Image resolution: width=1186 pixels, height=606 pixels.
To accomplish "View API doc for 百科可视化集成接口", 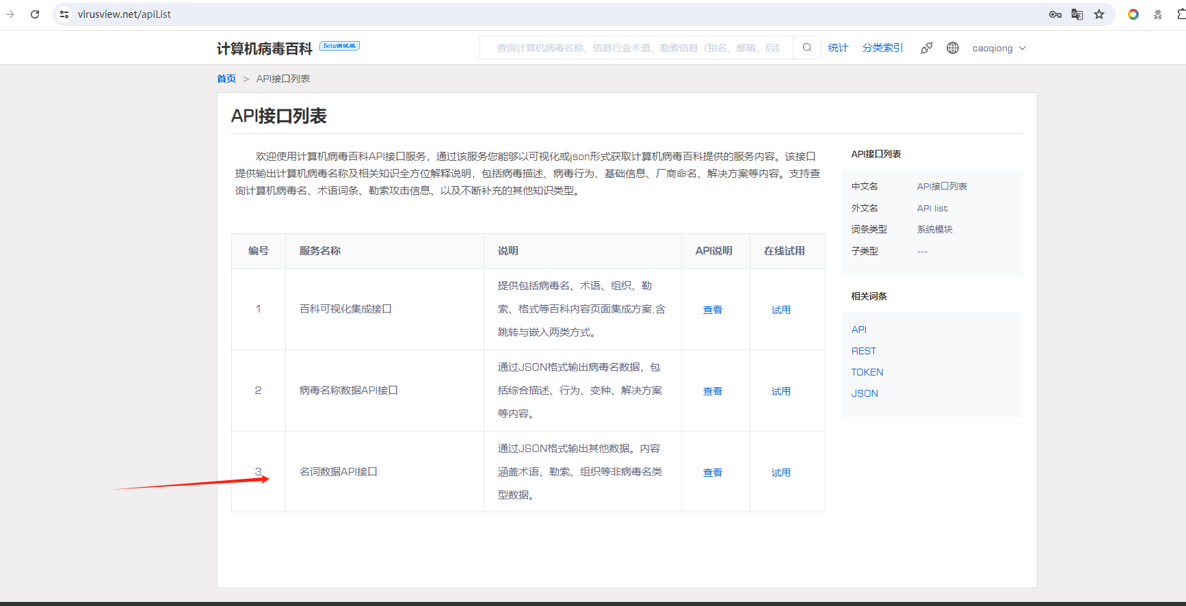I will coord(713,310).
